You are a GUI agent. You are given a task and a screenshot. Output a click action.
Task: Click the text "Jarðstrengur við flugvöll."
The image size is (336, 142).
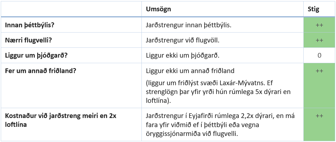tap(182, 40)
